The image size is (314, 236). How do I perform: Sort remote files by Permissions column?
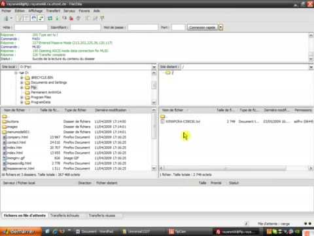pos(304,110)
